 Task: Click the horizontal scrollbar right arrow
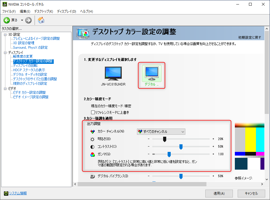(262, 184)
